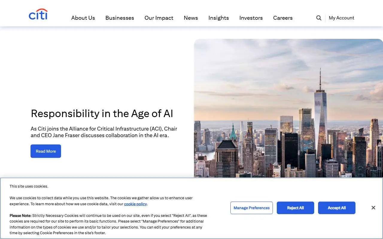Open the Insights navigation item
The width and height of the screenshot is (383, 239).
tap(219, 18)
